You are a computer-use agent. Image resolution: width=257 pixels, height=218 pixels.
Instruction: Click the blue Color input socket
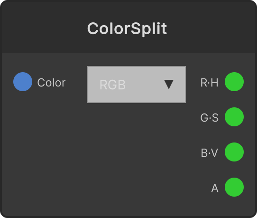pyautogui.click(x=23, y=82)
